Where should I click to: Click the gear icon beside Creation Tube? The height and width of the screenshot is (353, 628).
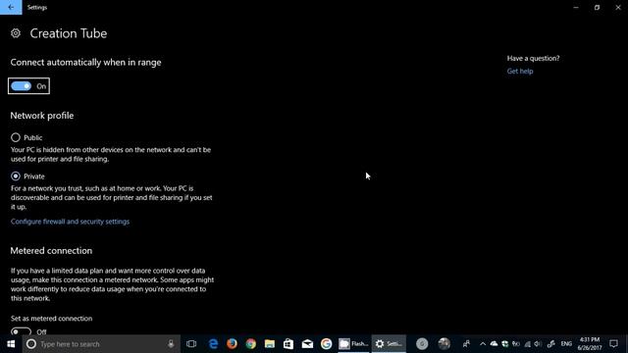coord(16,33)
